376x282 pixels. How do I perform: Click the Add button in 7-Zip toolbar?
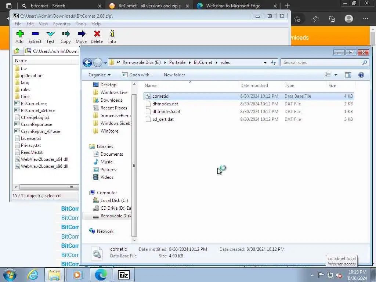(20, 37)
